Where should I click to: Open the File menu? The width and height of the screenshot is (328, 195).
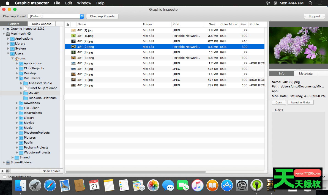point(57,3)
